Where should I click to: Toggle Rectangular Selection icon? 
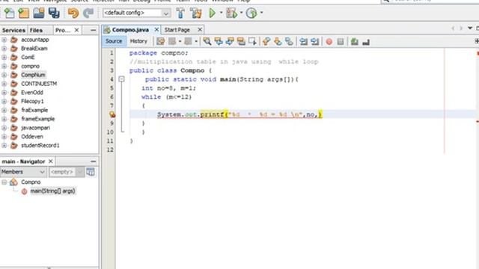tap(252, 41)
